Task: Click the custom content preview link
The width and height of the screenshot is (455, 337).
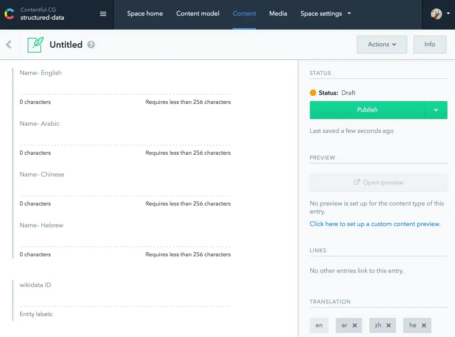Action: click(x=375, y=224)
